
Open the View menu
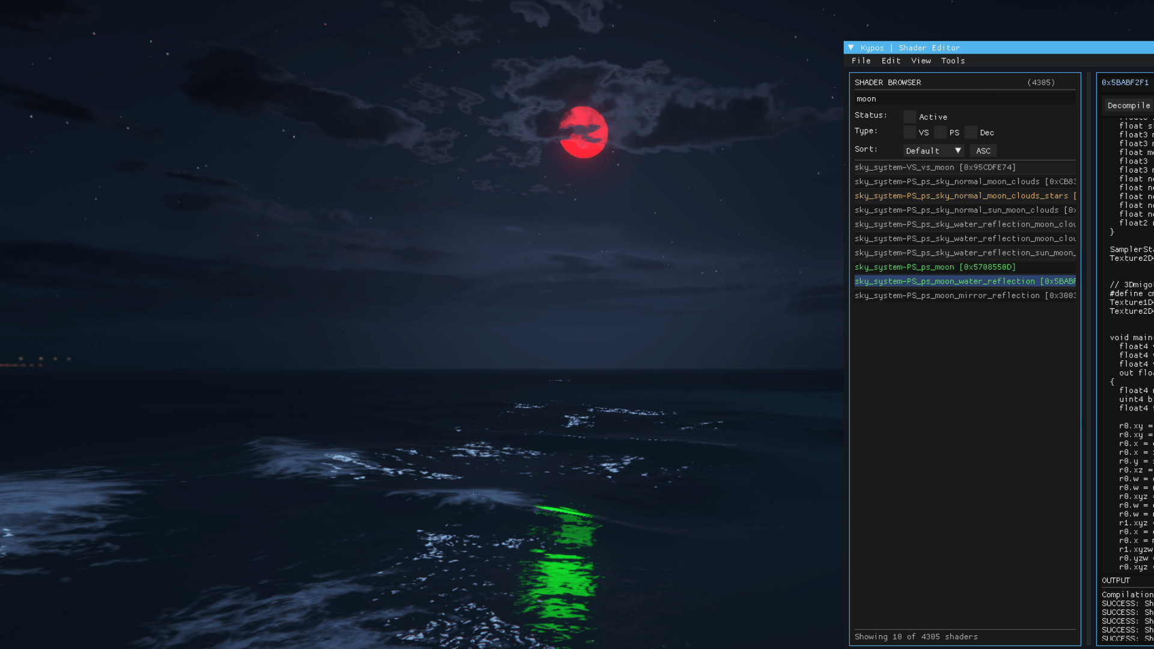[x=921, y=61]
